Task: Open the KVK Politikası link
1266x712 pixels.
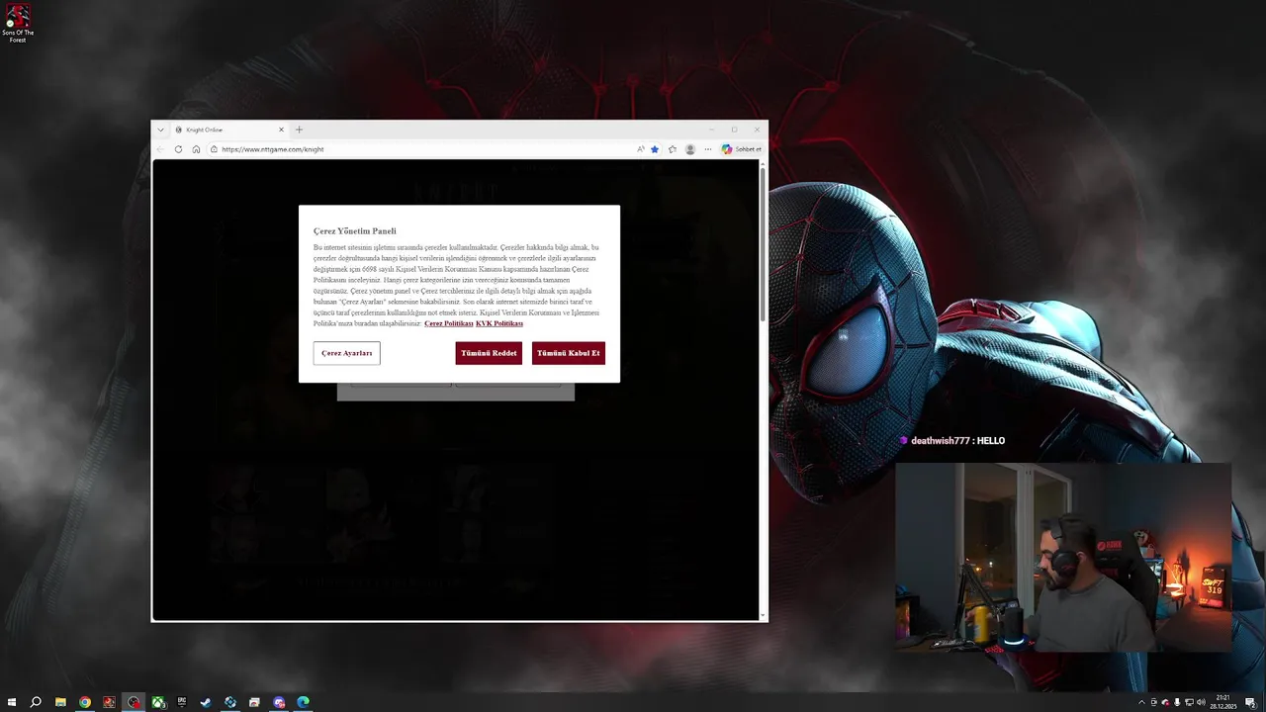Action: coord(499,323)
